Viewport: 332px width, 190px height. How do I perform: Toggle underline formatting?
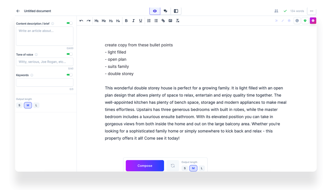click(x=140, y=21)
